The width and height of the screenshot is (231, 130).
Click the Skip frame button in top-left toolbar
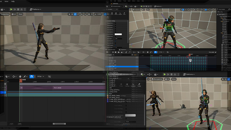point(15,9)
